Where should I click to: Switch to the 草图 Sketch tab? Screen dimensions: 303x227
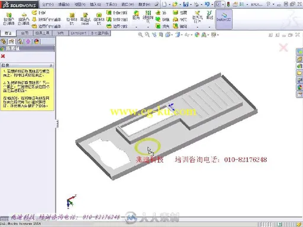[25, 33]
